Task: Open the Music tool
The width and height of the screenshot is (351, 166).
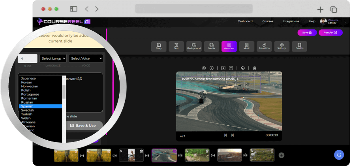Action: (x=247, y=46)
